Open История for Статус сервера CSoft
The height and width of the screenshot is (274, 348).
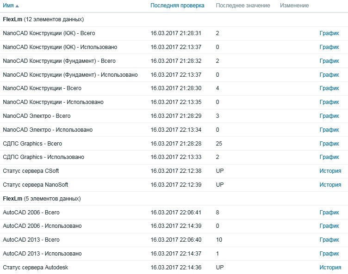point(330,171)
